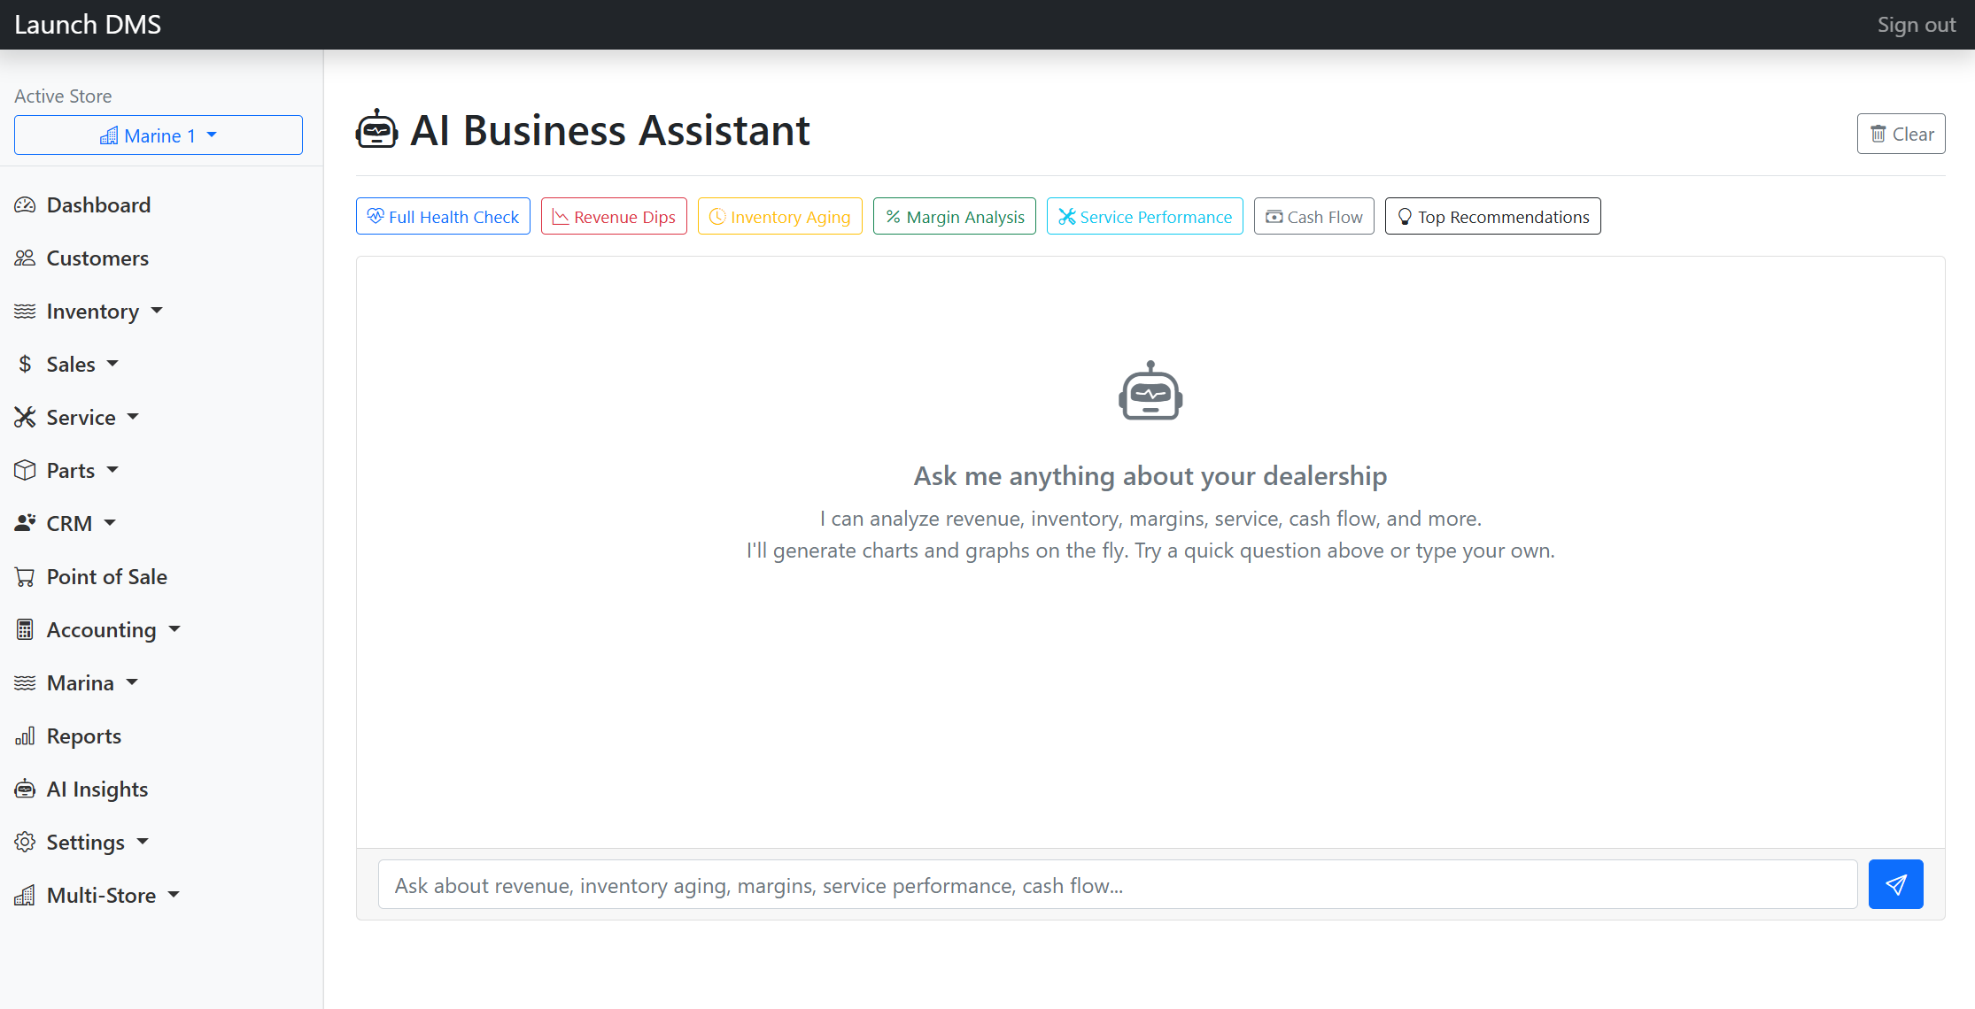Click the Marina waves icon
The width and height of the screenshot is (1975, 1009).
(25, 683)
